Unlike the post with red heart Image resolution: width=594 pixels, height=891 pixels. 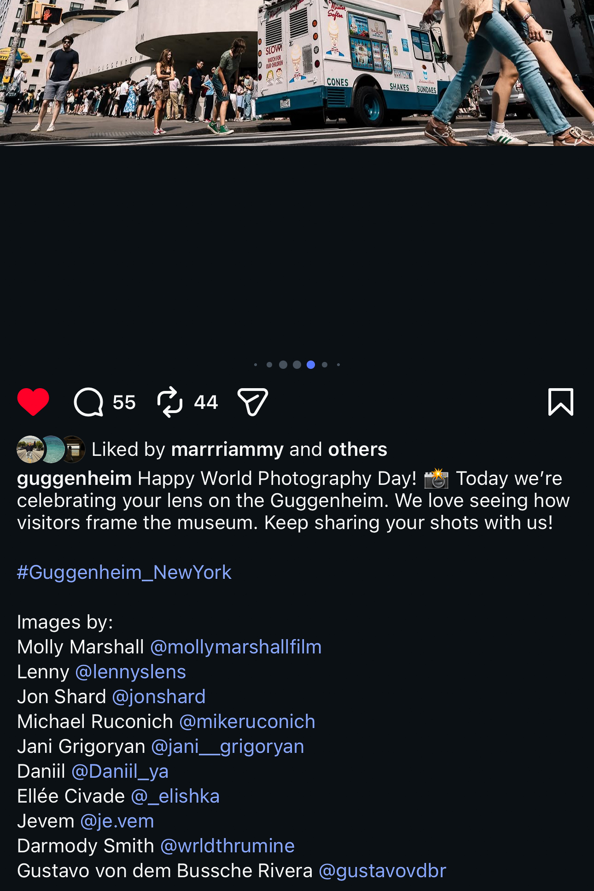pos(33,402)
